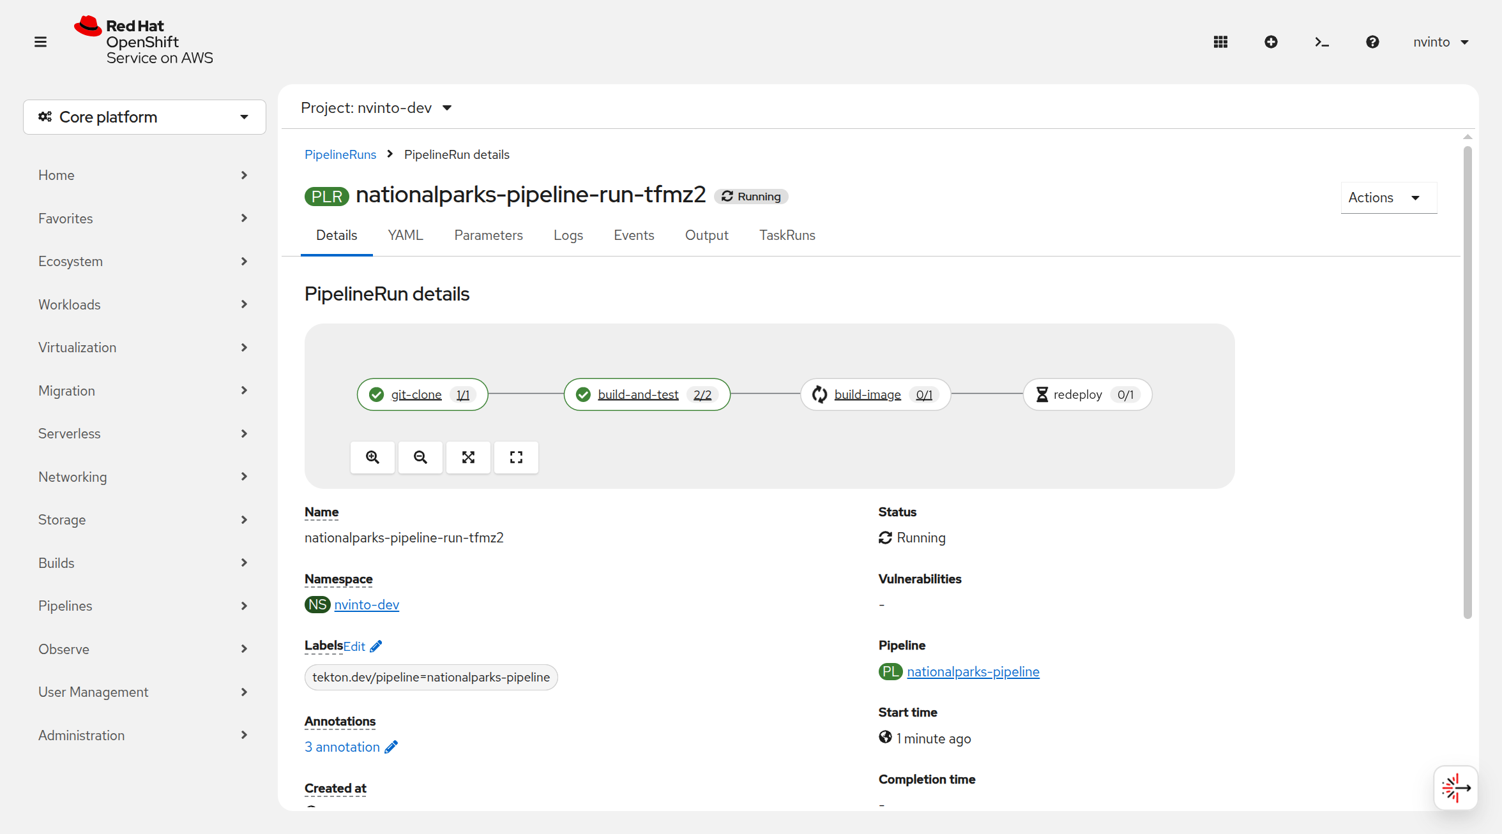This screenshot has height=834, width=1502.
Task: Zoom out of the pipeline graph
Action: coord(420,457)
